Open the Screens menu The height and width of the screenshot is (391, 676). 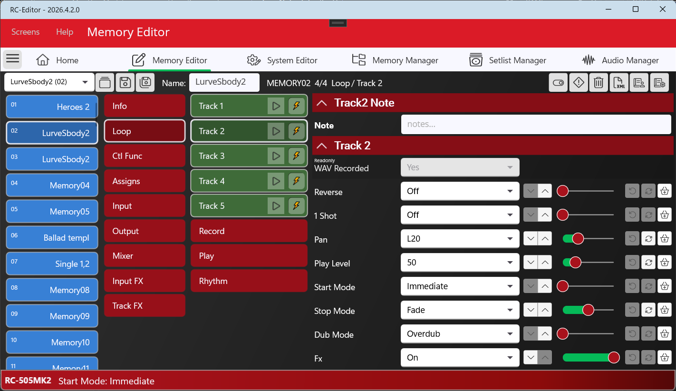point(26,32)
